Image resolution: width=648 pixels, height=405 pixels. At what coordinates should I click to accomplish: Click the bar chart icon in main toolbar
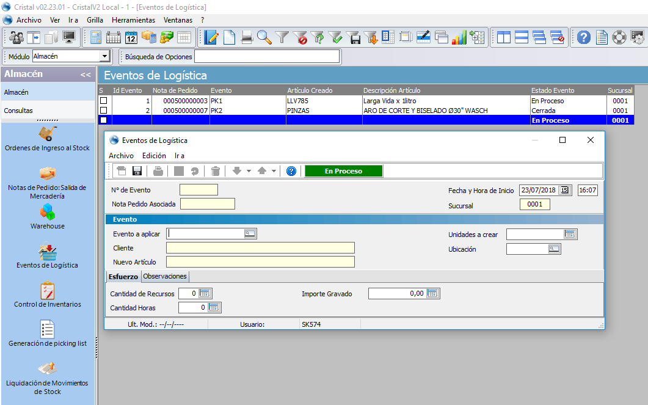tap(459, 37)
